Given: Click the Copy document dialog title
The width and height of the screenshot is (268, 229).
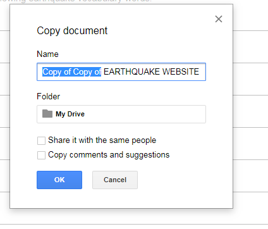Looking at the screenshot, I should [72, 31].
